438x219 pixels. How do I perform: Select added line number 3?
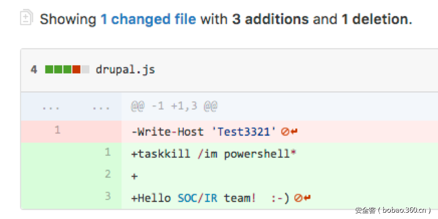click(108, 197)
